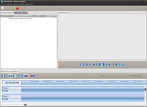Switch to the Přechody tab
Screen dimensions: 147x107
point(18,13)
